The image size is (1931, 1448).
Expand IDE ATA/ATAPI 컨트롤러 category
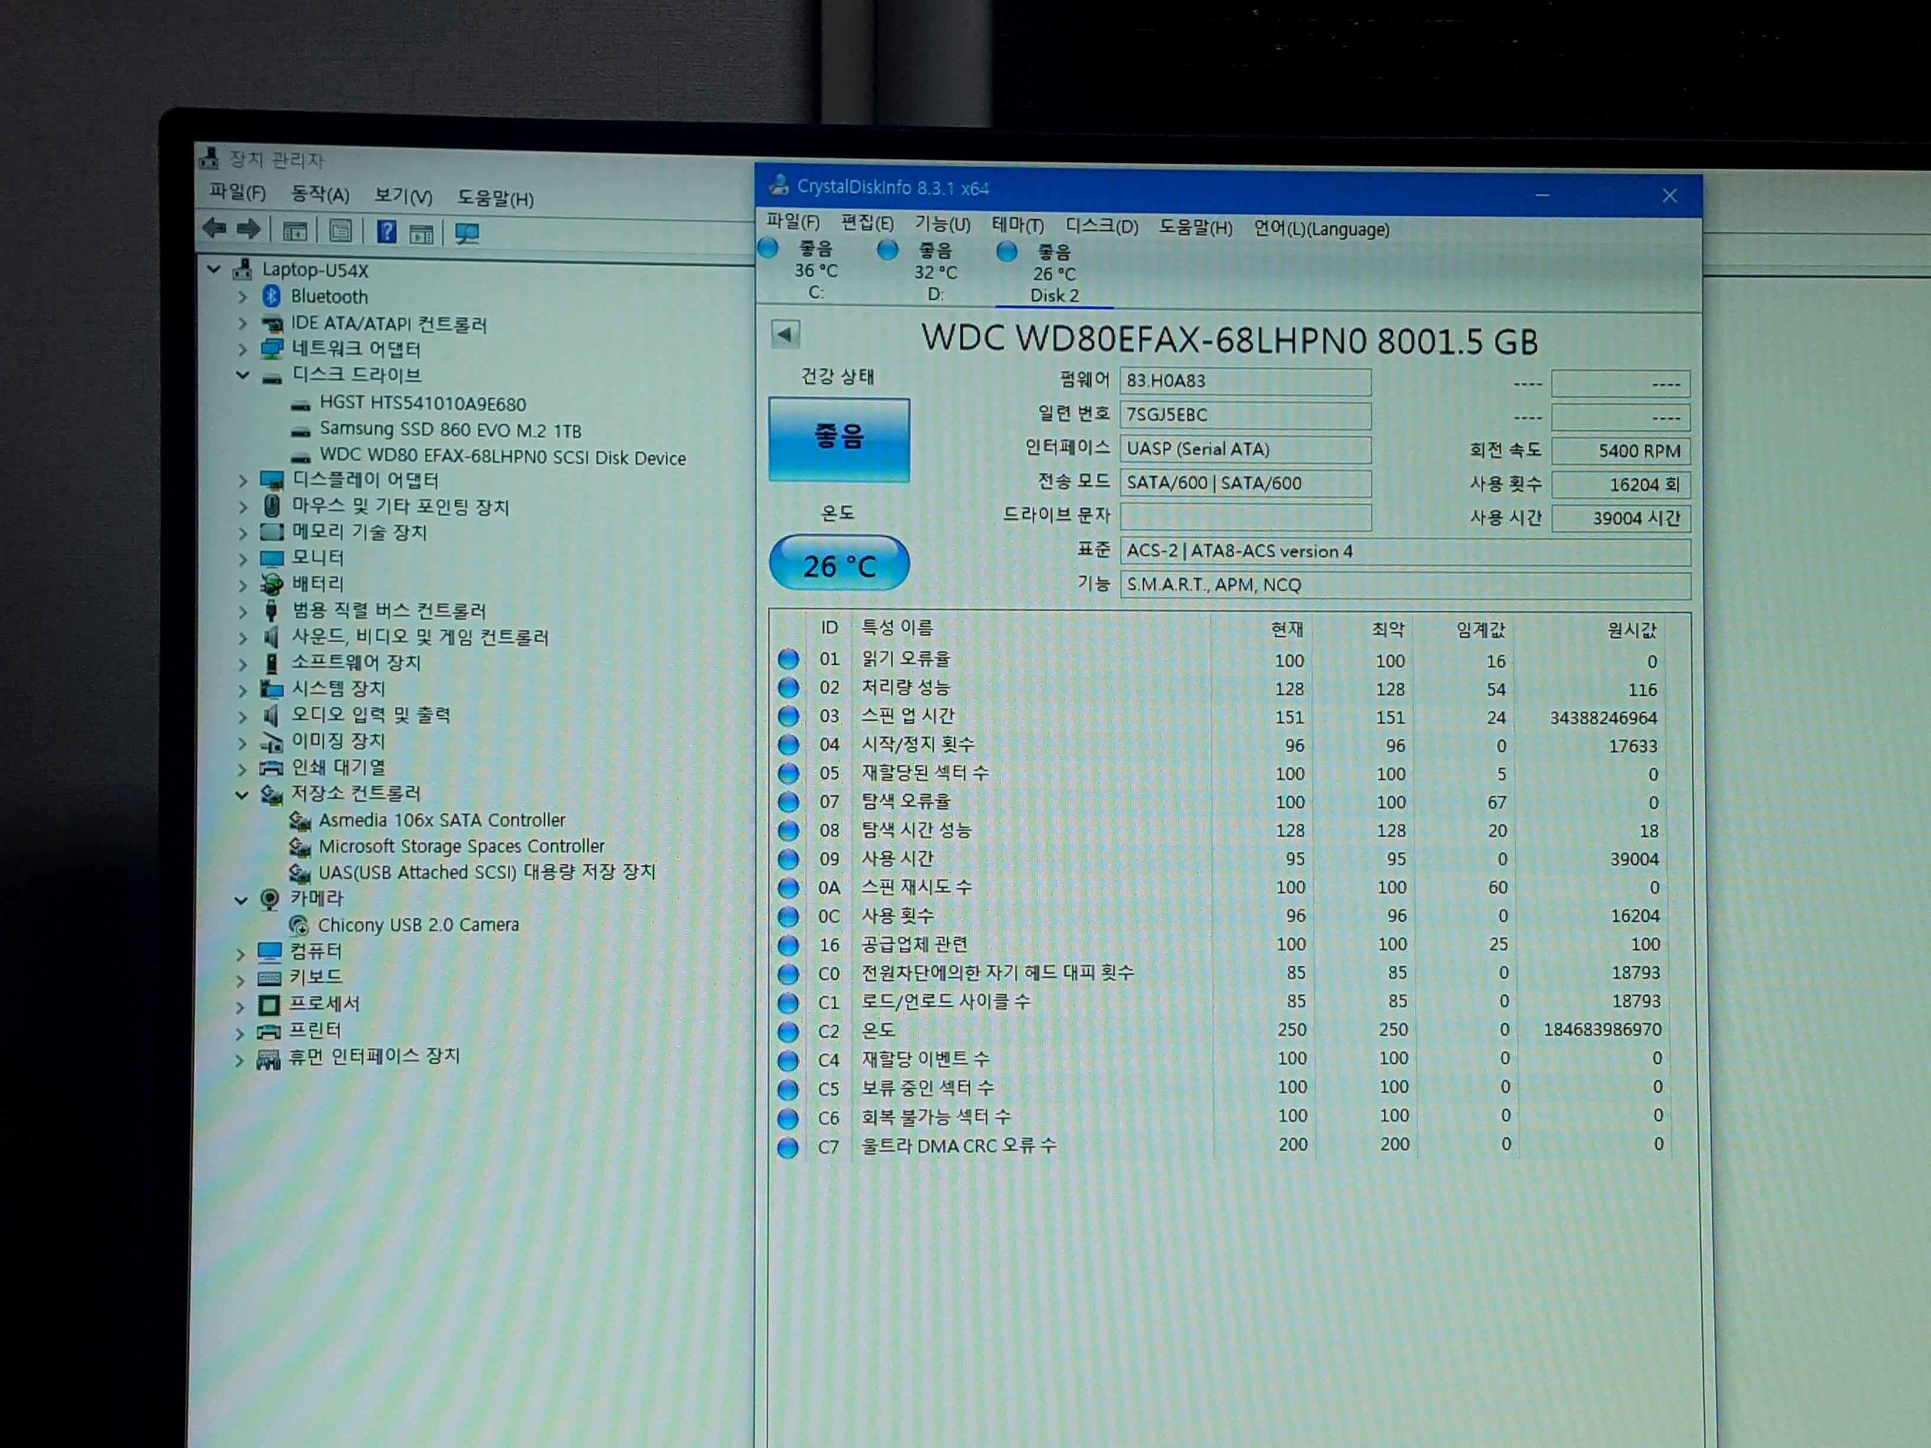(x=243, y=323)
